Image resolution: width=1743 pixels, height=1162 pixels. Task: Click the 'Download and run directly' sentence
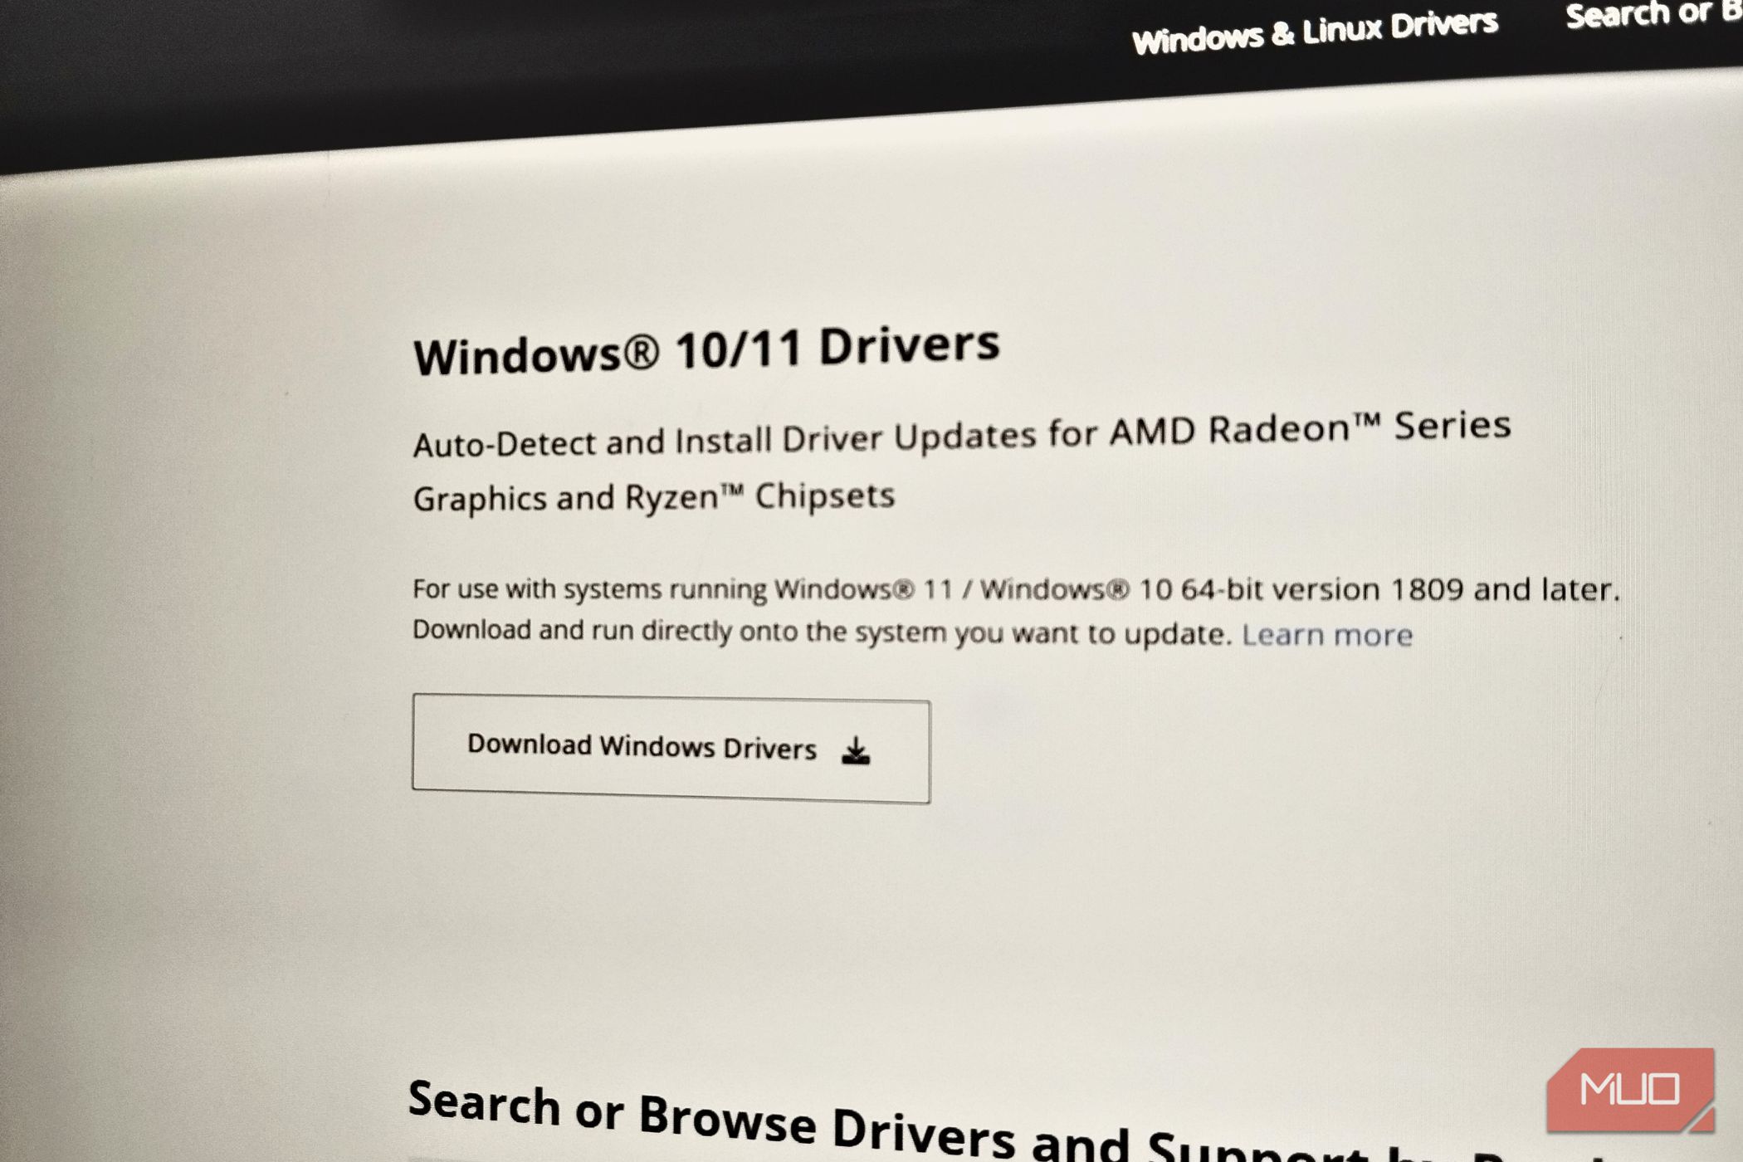click(822, 632)
